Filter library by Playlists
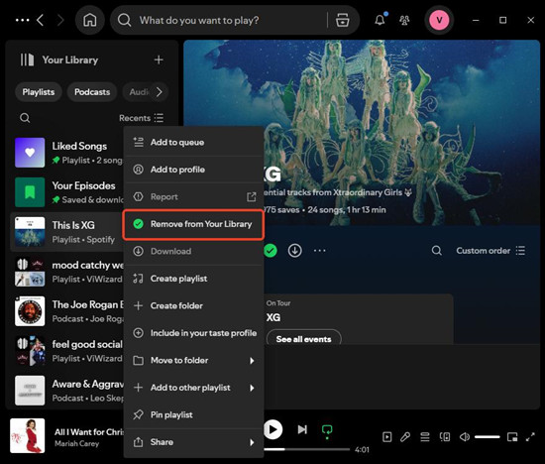 39,92
